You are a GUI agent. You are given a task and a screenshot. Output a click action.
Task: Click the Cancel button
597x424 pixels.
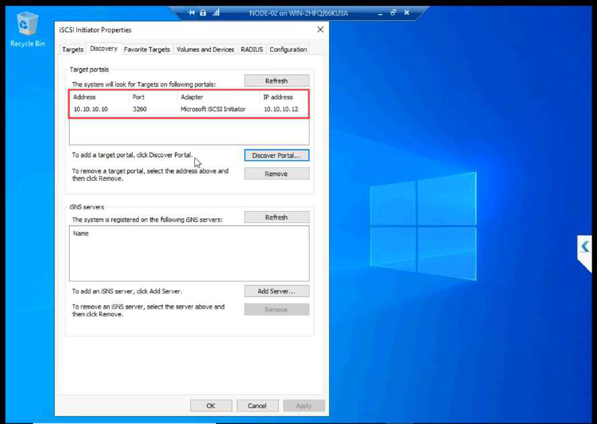(x=257, y=405)
